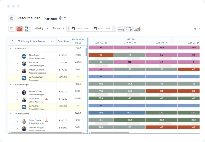Click Alvin Davis's red 16 cell in w16
Screen dimensions: 205x142
[101, 55]
